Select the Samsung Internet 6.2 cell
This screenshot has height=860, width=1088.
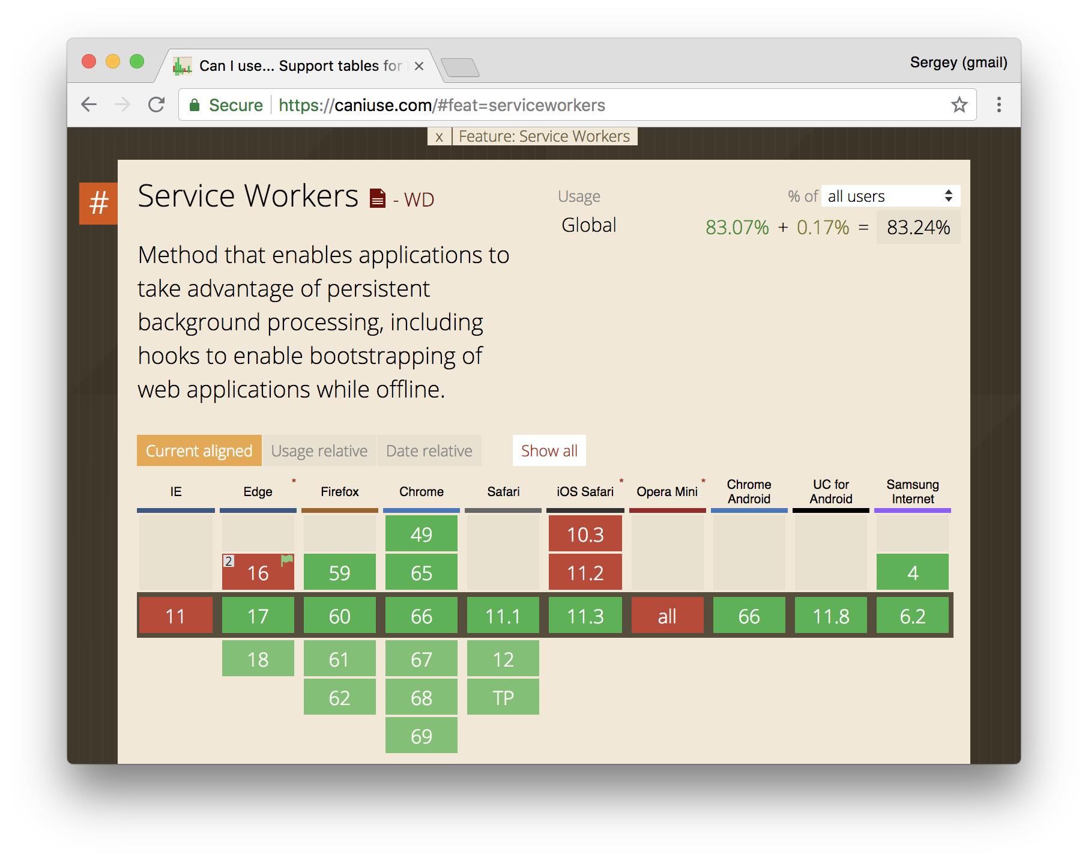click(913, 616)
